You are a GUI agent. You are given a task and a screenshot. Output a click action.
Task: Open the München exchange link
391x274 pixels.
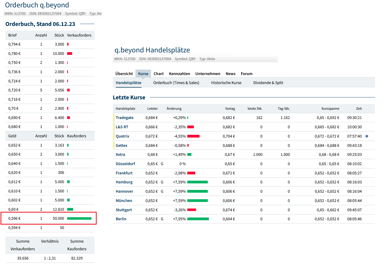coord(124,201)
